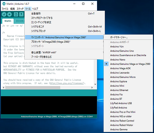Click the horizontal scrollbar thumb in editor
This screenshot has height=133, width=154.
[33, 87]
